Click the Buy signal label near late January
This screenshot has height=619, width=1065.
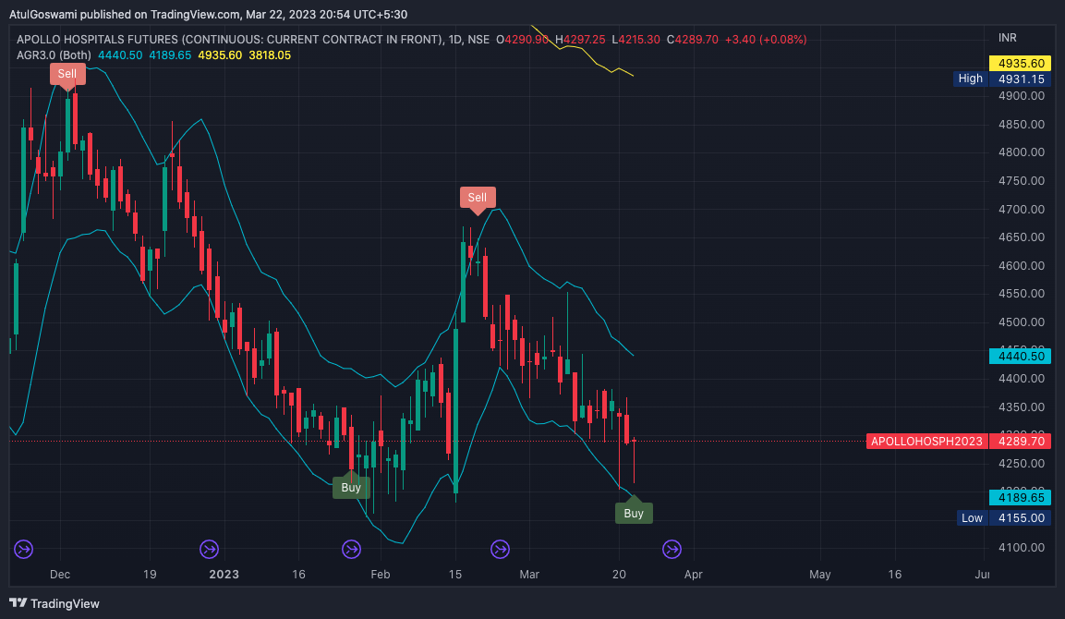351,487
